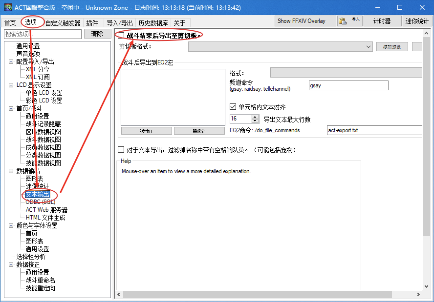
Task: Select 通用设置 under 数据校正 in tree
Action: 37,272
